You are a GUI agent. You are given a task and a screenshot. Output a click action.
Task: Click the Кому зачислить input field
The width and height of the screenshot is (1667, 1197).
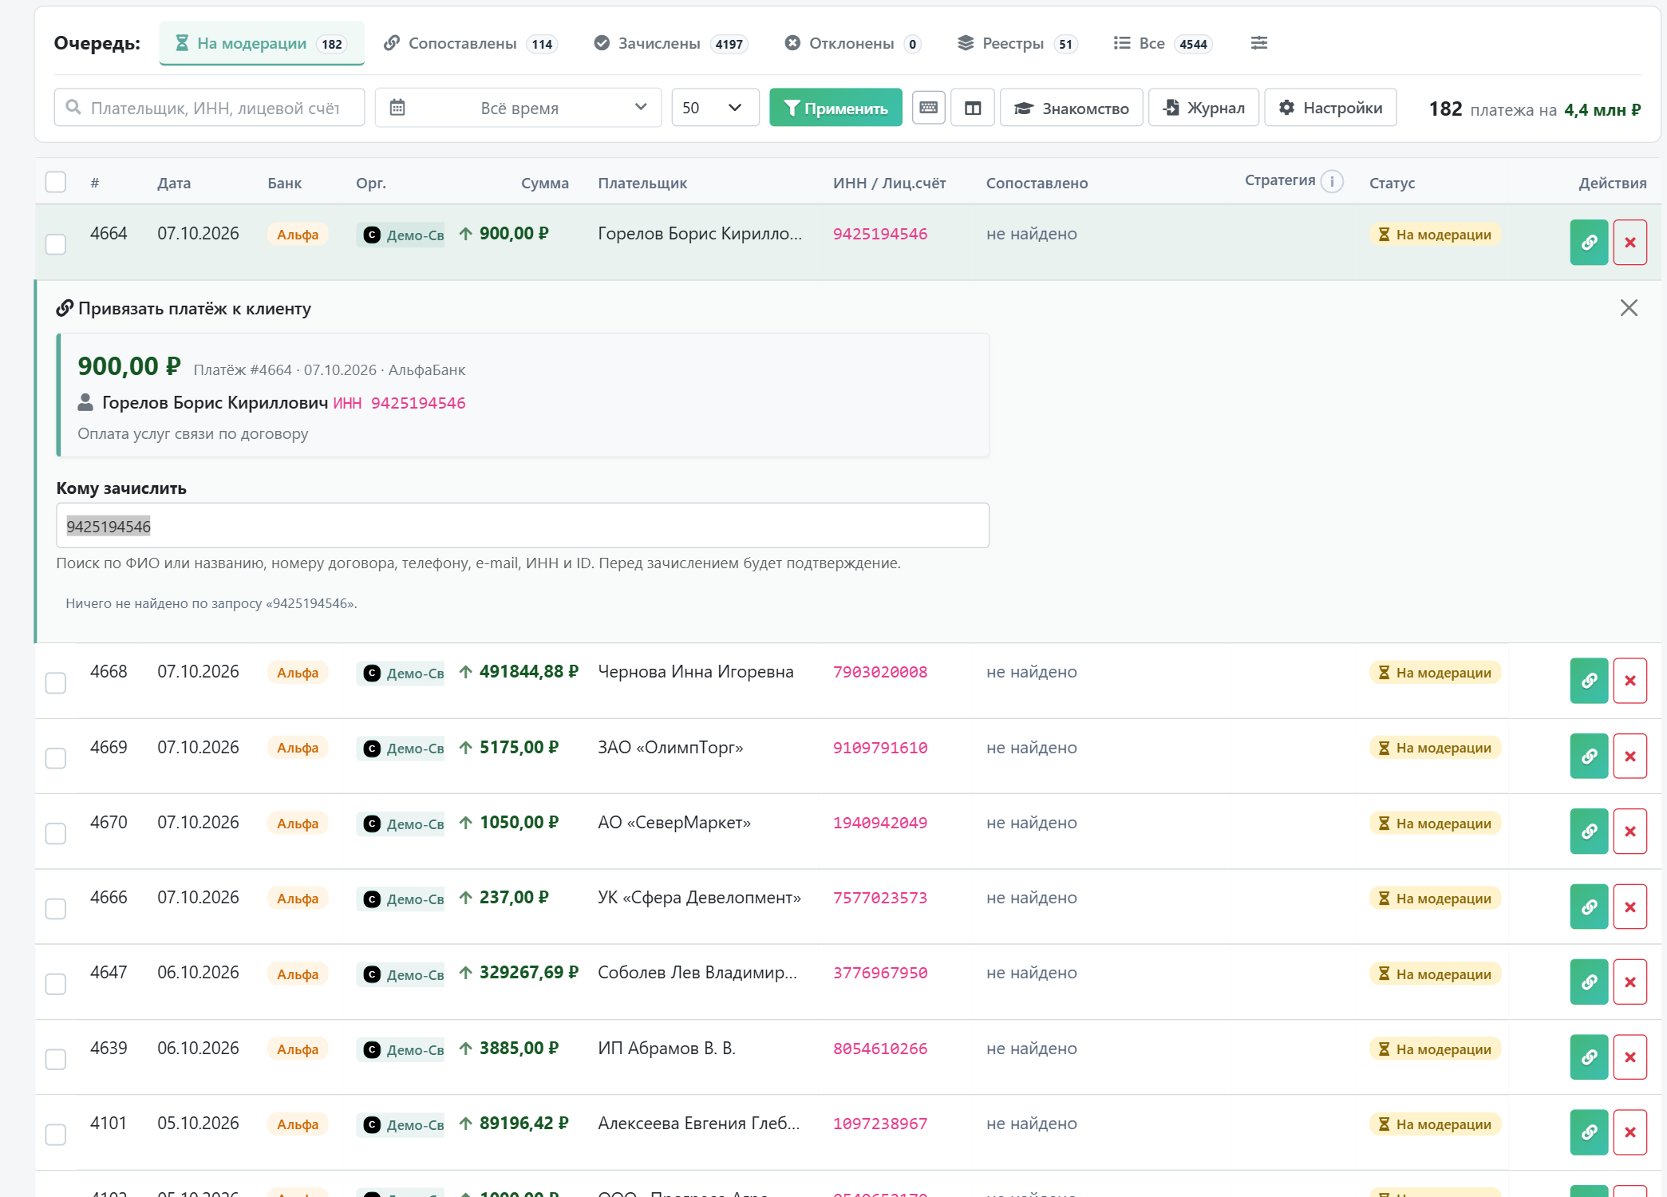point(523,525)
